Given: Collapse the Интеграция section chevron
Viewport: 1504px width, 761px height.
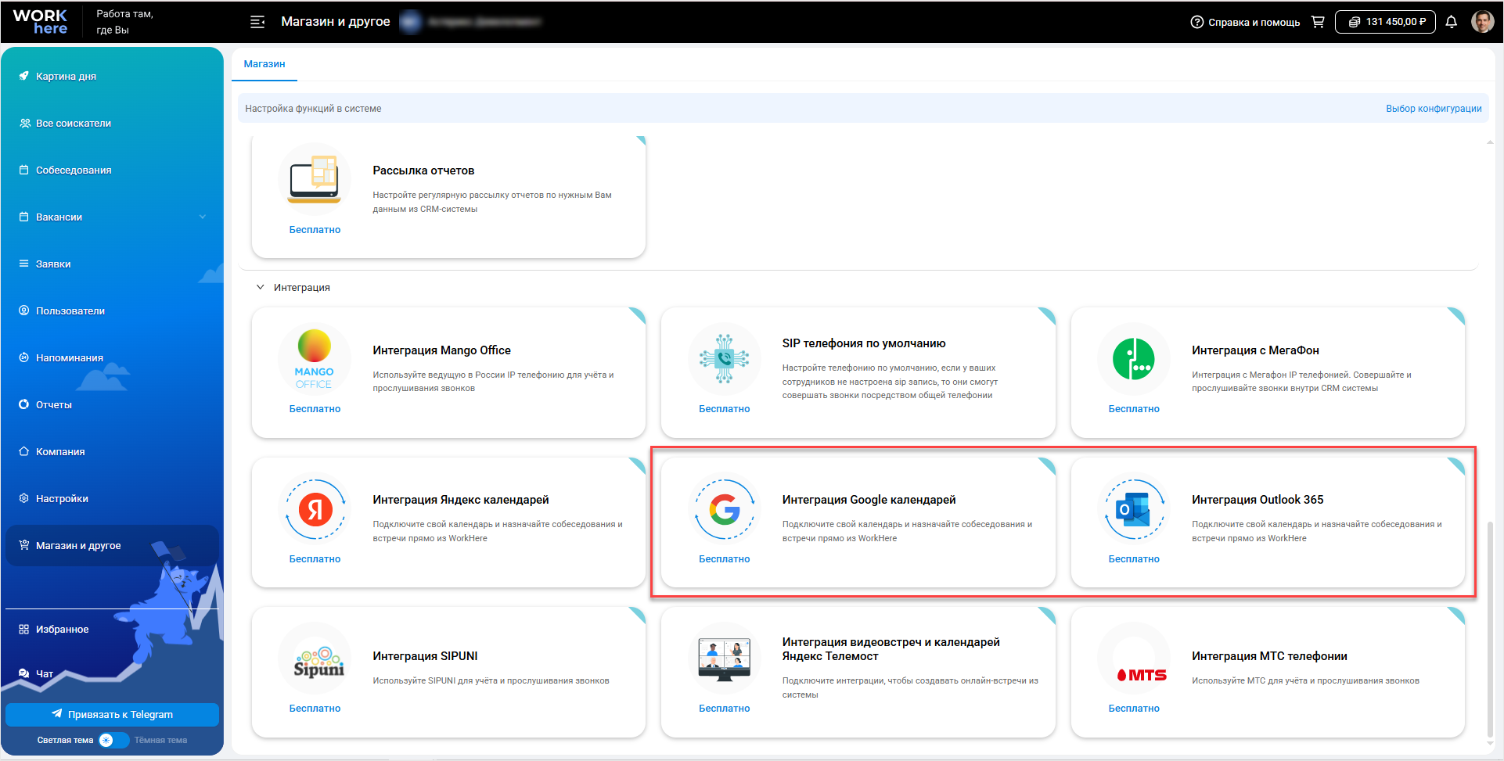Looking at the screenshot, I should tap(260, 287).
